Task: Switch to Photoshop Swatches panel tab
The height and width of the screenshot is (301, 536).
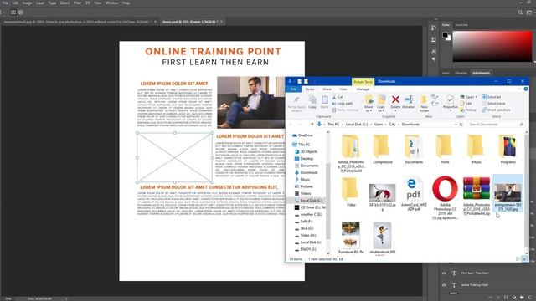Action: (461, 25)
